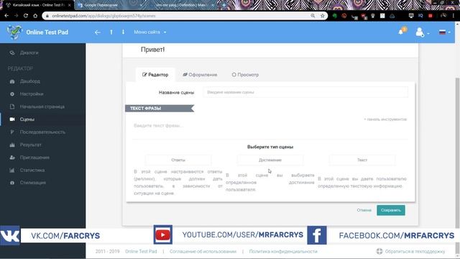
Task: Open a new browser tab
Action: point(224,5)
